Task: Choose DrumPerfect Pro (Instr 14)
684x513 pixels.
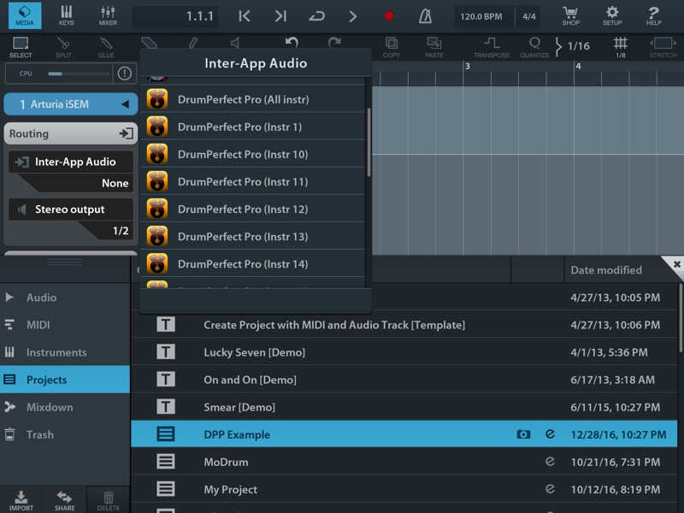Action: pos(253,264)
